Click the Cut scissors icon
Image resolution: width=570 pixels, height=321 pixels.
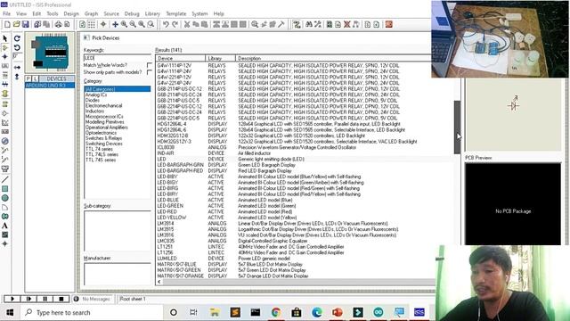(x=187, y=24)
